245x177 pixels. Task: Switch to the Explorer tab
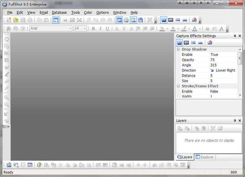coord(204,157)
